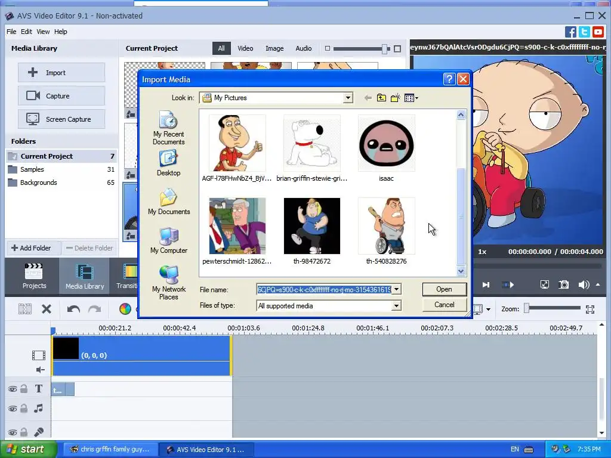Click the Open button in Import Media
This screenshot has height=458, width=611.
tap(444, 289)
